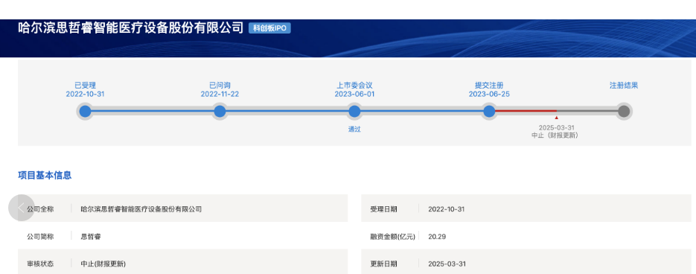This screenshot has width=696, height=274.
Task: Click the 已问询 stage label
Action: click(220, 86)
